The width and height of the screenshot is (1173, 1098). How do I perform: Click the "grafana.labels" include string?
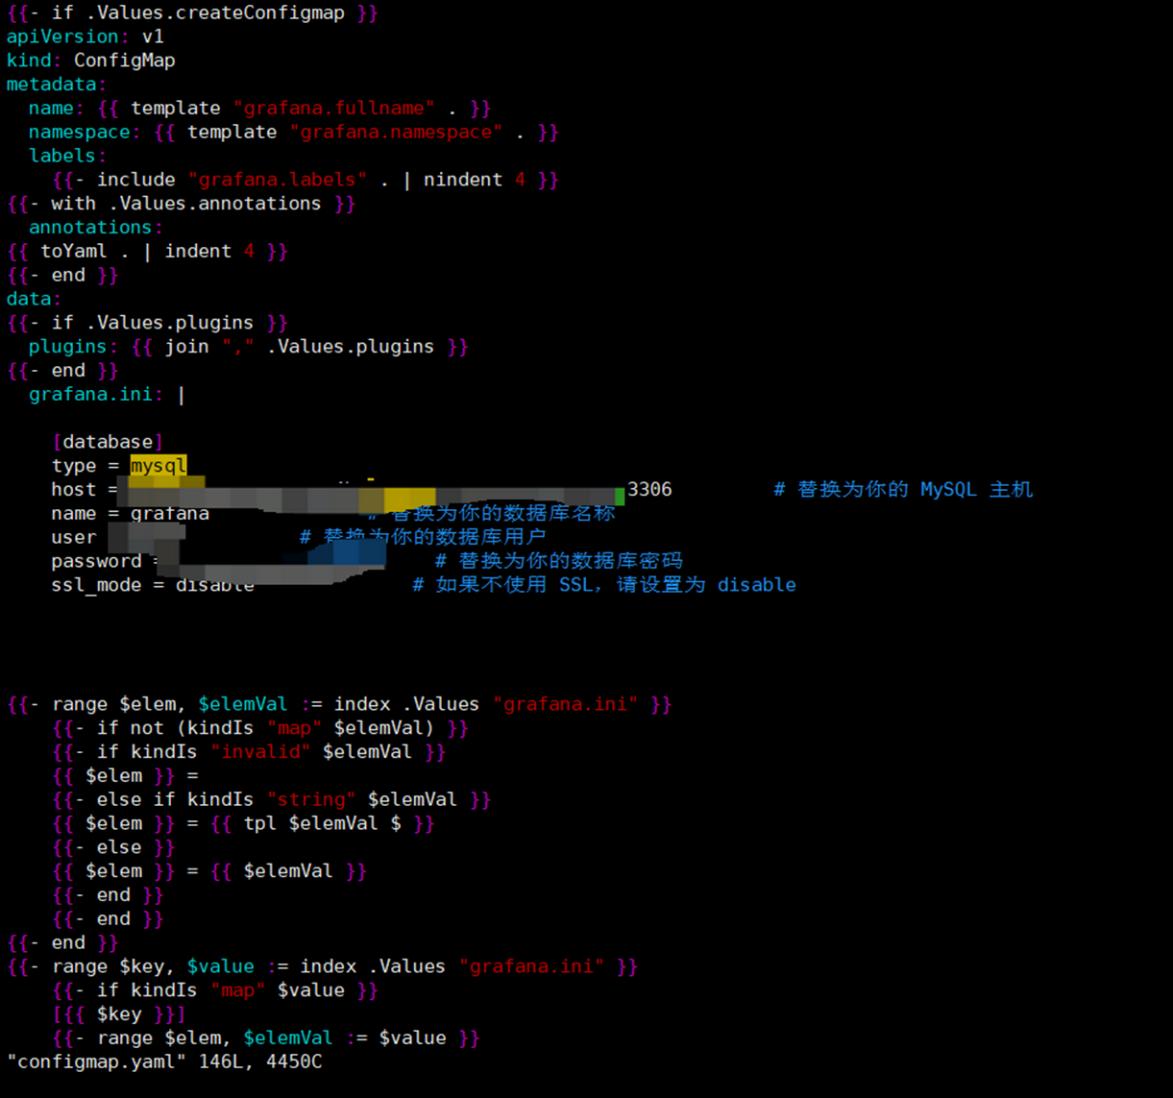click(x=279, y=180)
